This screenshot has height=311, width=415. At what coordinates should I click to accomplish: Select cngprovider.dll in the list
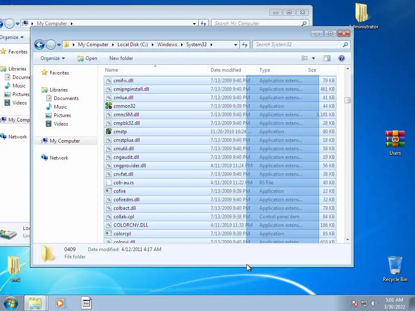click(220, 166)
